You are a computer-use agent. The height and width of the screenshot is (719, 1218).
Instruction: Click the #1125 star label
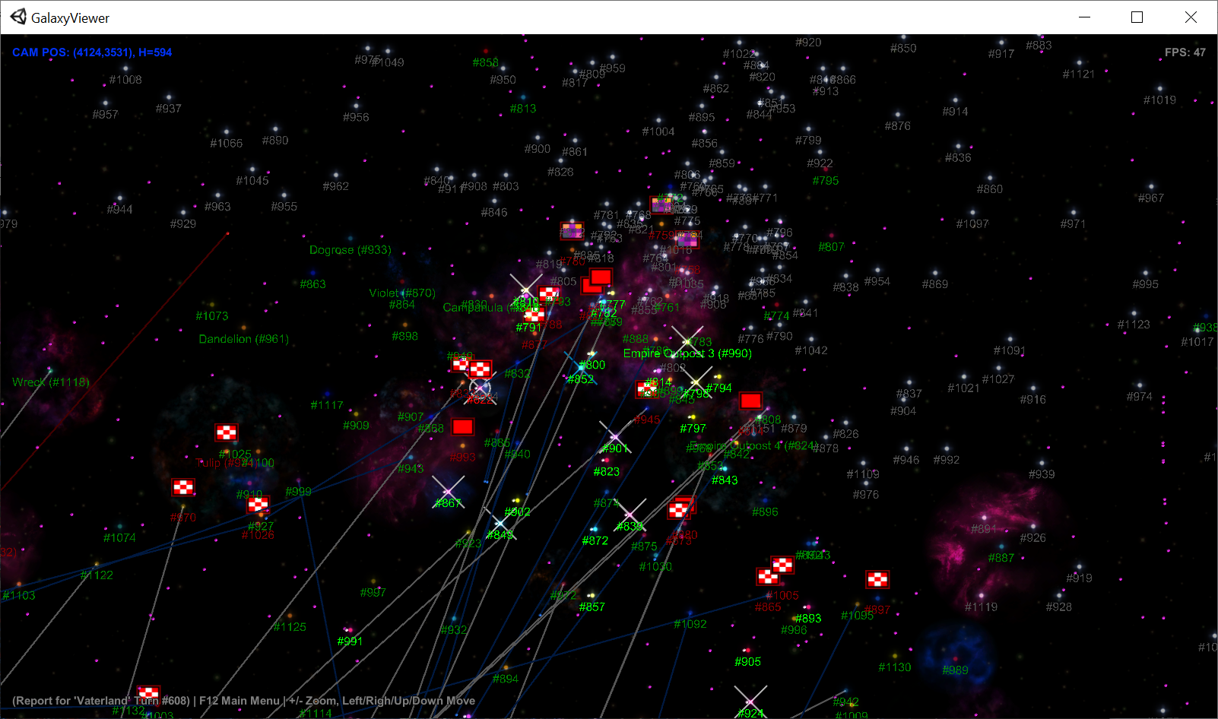(290, 626)
